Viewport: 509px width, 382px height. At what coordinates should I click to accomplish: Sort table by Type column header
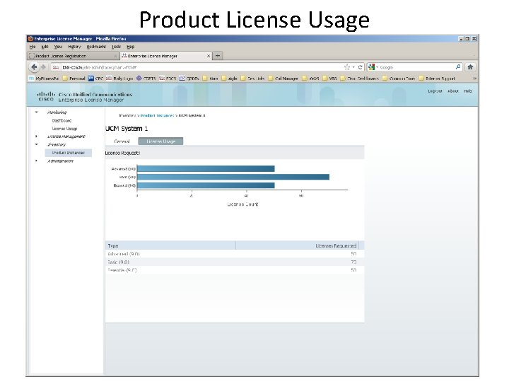point(170,245)
